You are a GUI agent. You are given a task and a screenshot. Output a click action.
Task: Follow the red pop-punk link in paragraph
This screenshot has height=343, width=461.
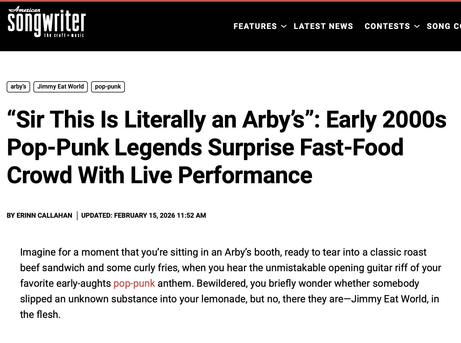coord(134,283)
